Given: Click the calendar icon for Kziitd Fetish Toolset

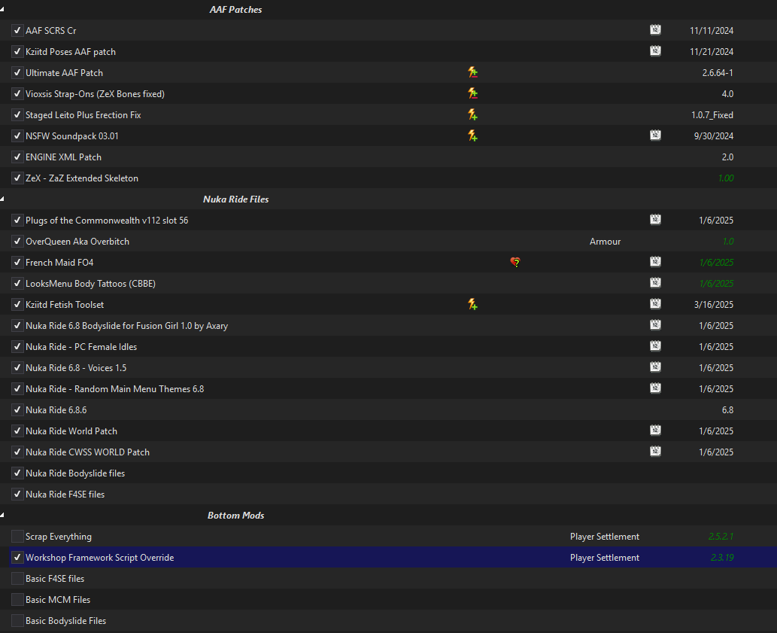Looking at the screenshot, I should 655,303.
